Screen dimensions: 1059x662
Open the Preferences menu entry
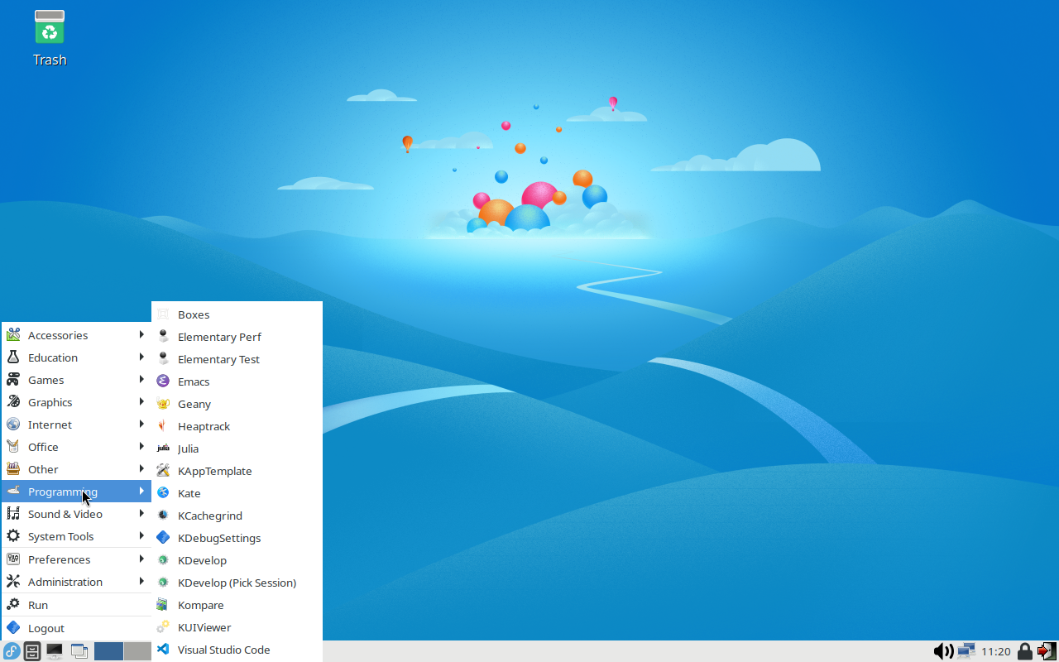pyautogui.click(x=76, y=559)
